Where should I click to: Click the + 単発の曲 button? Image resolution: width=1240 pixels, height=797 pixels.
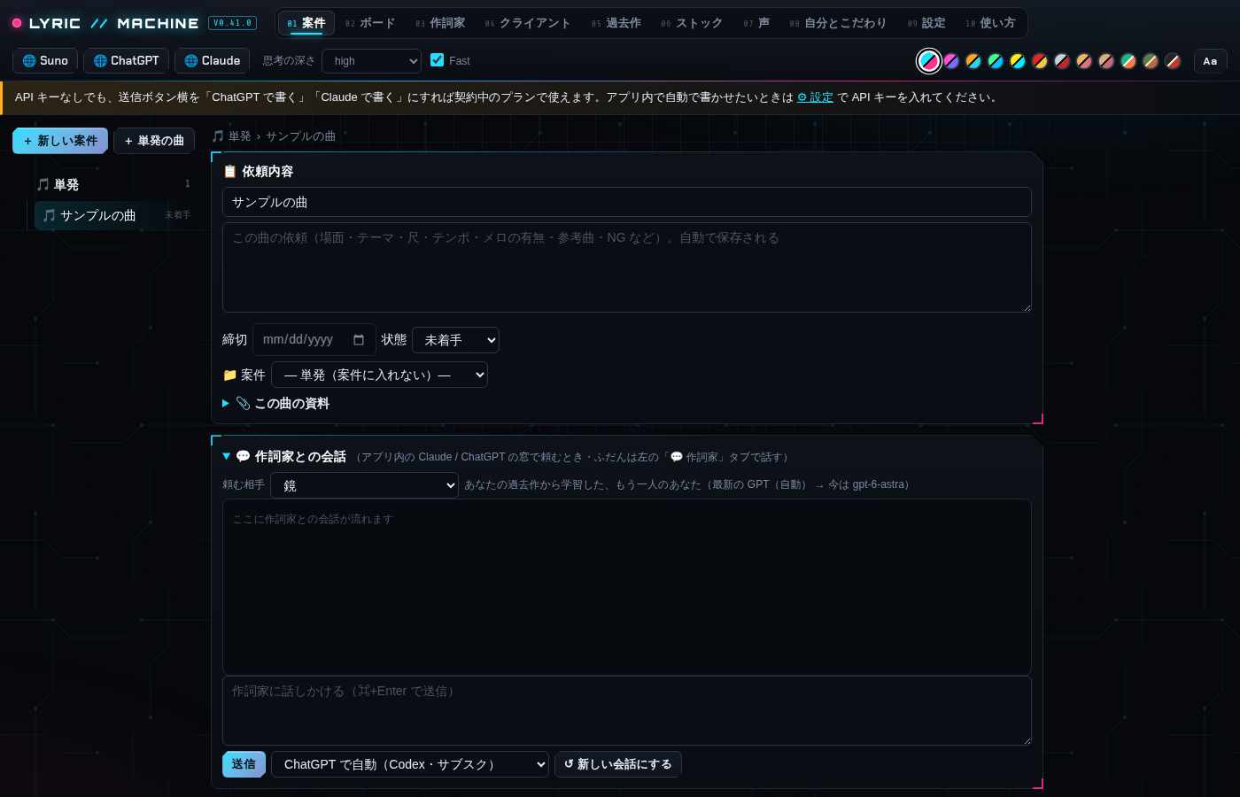[x=154, y=141]
